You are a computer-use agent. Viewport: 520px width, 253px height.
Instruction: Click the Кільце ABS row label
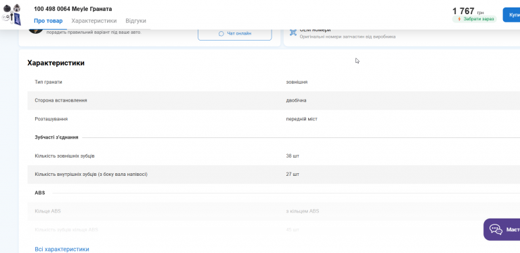[48, 211]
